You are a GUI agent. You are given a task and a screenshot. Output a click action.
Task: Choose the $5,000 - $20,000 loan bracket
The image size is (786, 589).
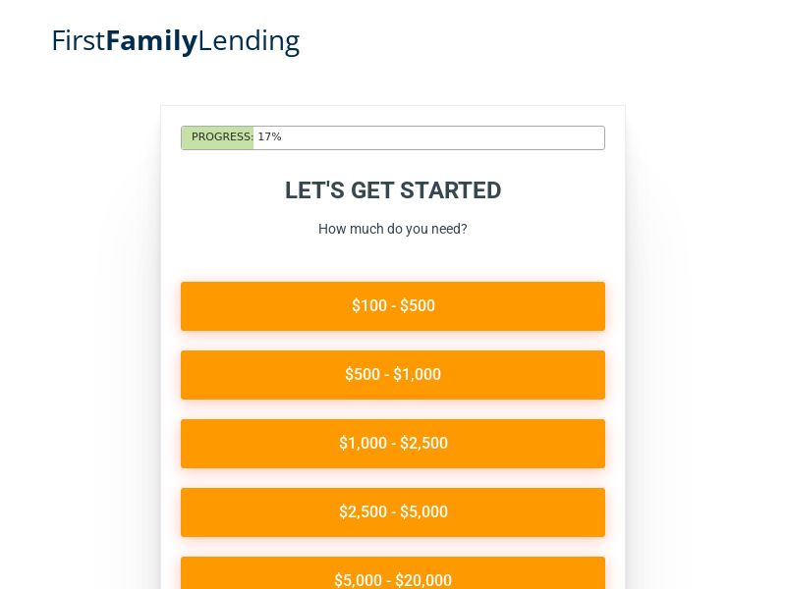pos(393,579)
